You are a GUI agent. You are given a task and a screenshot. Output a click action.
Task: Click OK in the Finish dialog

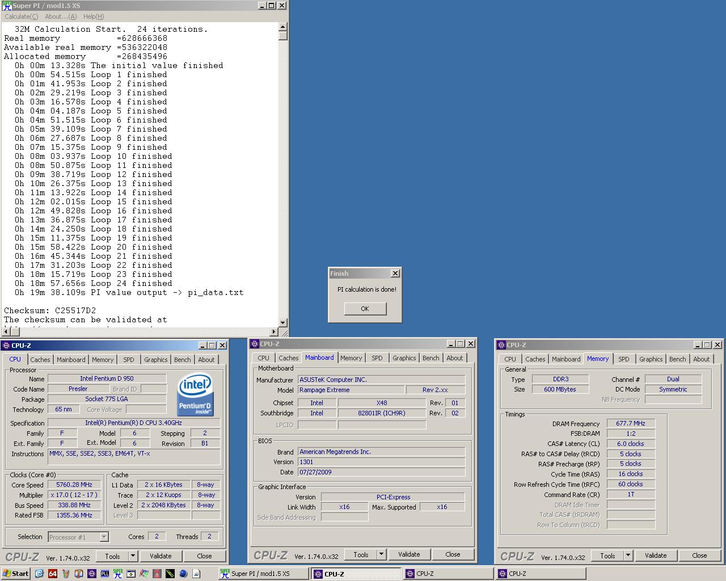[x=365, y=309]
